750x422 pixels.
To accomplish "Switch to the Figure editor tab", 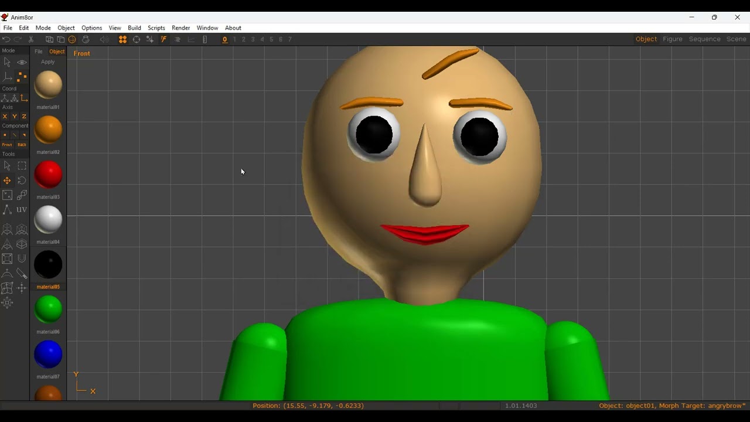I will click(x=673, y=39).
